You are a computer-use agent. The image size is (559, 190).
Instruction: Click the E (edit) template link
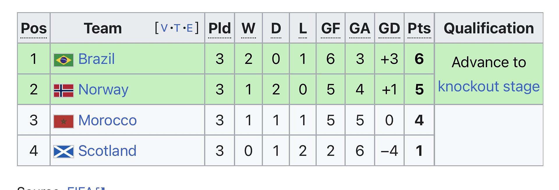click(190, 28)
